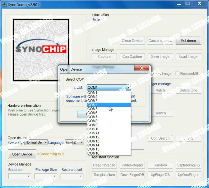Screen dimensions: 209x188
Task: Click WriteNotepad button
Action: 132,165
